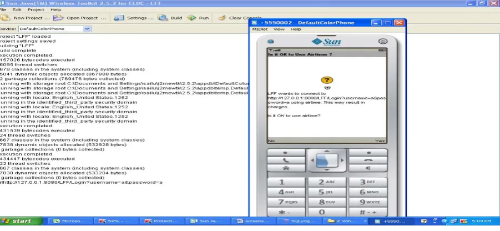Viewport: 500px width, 231px height.
Task: Click the Windows Start button
Action: pos(21,221)
